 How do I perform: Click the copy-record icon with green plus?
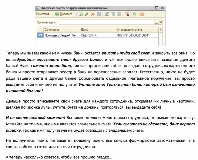(81, 14)
